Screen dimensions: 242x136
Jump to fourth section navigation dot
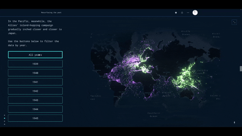pos(5,124)
